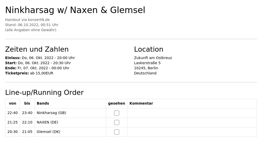Click the 22:40 start time of Ninkharsag
Viewport: 262px width, 146px height.
pyautogui.click(x=13, y=113)
